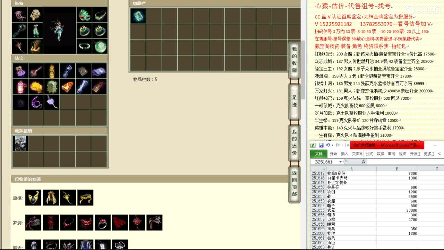This screenshot has height=250, width=444.
Task: Click the page vertical scrollbar beside 物品栏
Action: tap(303, 69)
